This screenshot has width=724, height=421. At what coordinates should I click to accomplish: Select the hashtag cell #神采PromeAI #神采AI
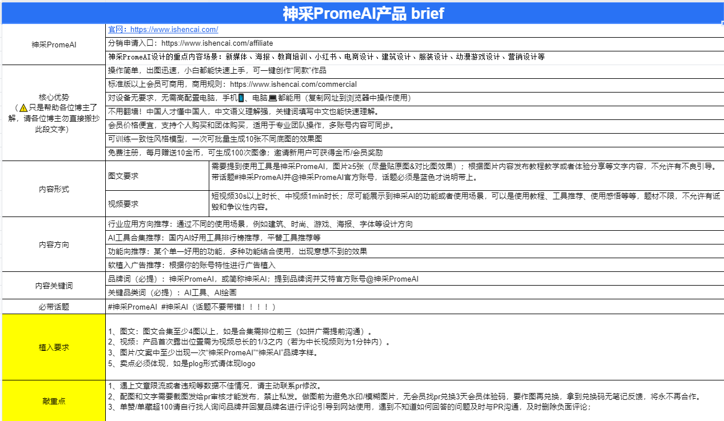(x=415, y=307)
